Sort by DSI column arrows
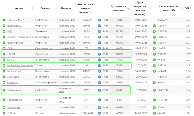194x116 pixels. pyautogui.click(x=191, y=8)
